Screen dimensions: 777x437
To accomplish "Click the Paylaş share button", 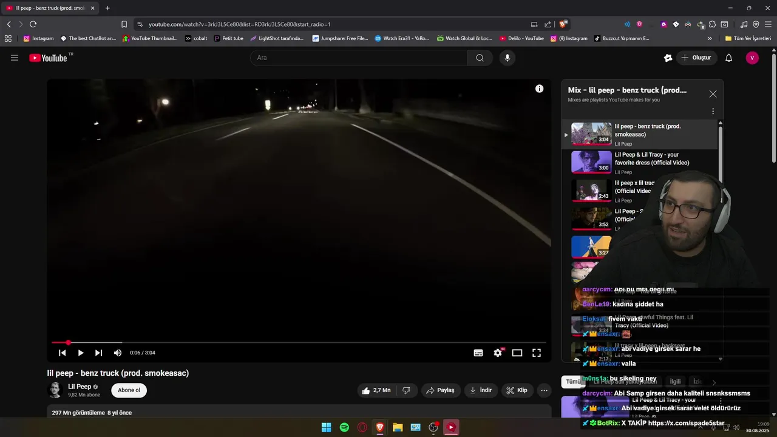I will pos(440,390).
